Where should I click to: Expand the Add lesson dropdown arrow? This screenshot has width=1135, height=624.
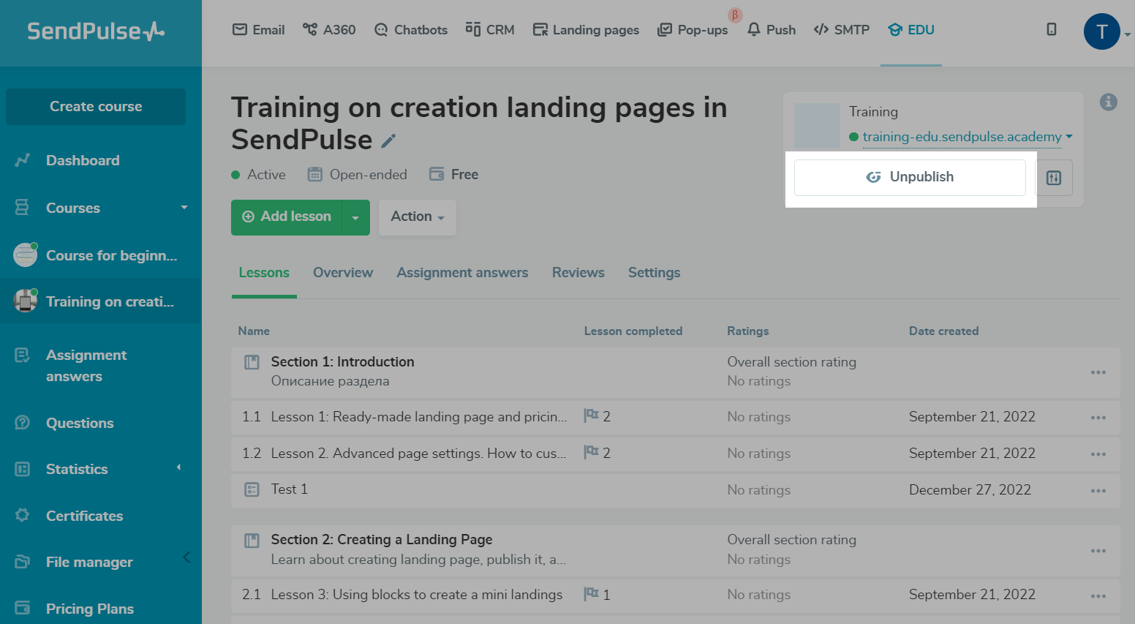(x=355, y=217)
